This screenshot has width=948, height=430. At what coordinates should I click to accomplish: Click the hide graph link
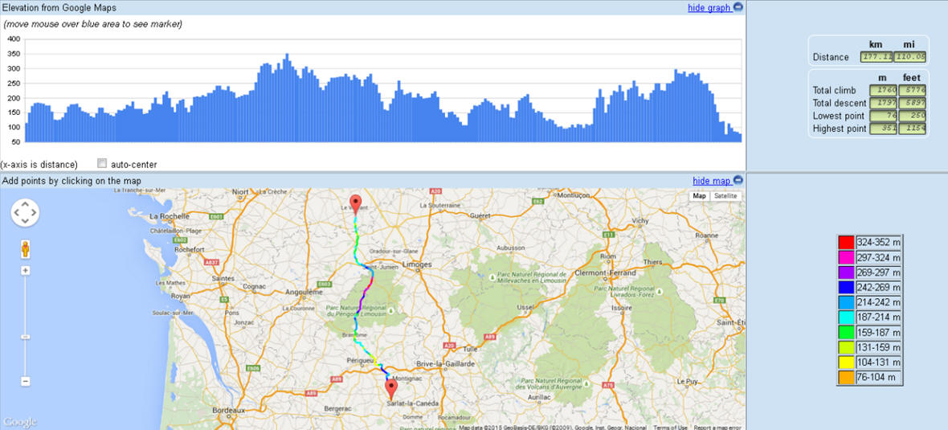[x=709, y=9]
